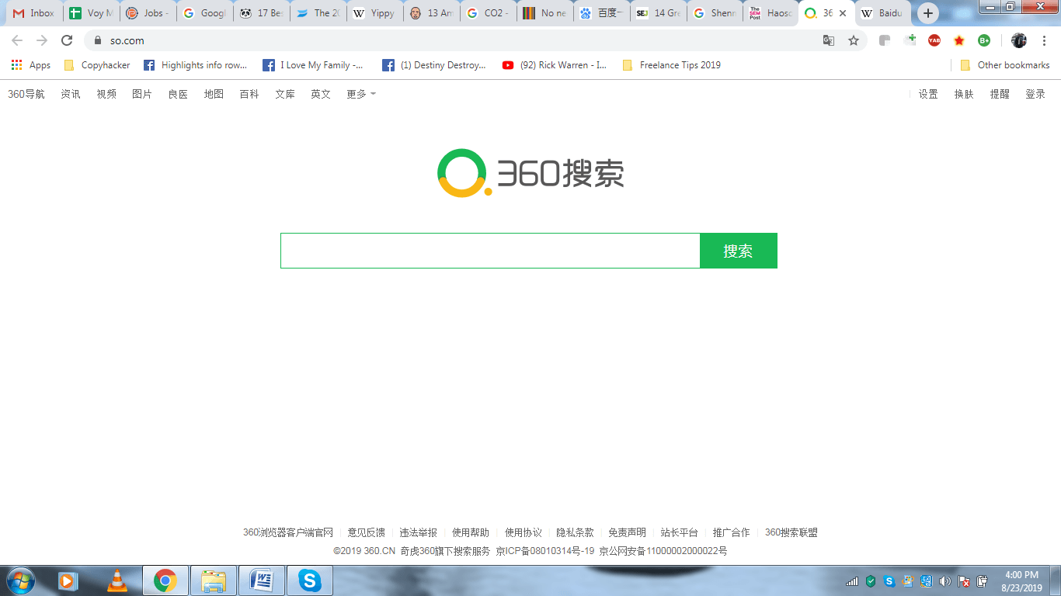Switch to the Haosou tab
The width and height of the screenshot is (1061, 596).
pos(770,13)
